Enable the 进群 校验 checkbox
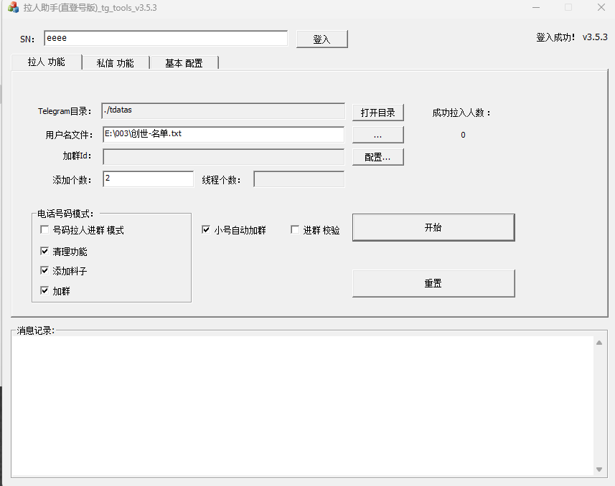The width and height of the screenshot is (615, 486). (295, 230)
